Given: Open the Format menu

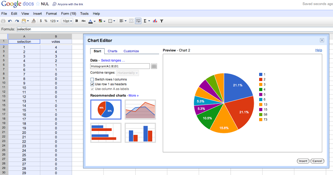Looking at the screenshot, I should click(x=51, y=14).
